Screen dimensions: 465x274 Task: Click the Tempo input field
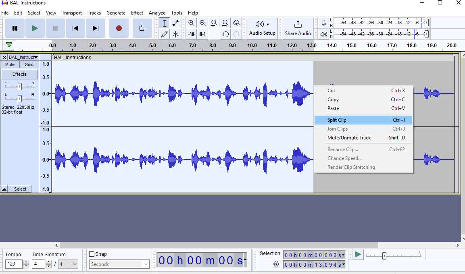[14, 264]
